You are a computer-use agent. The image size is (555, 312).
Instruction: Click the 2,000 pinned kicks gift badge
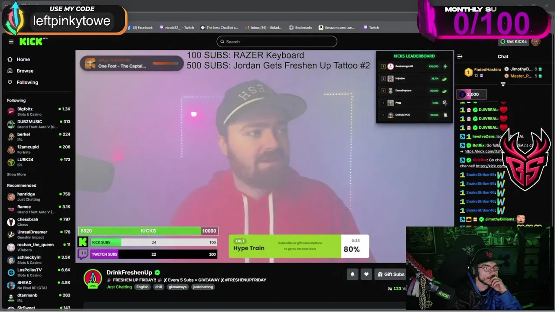point(472,94)
